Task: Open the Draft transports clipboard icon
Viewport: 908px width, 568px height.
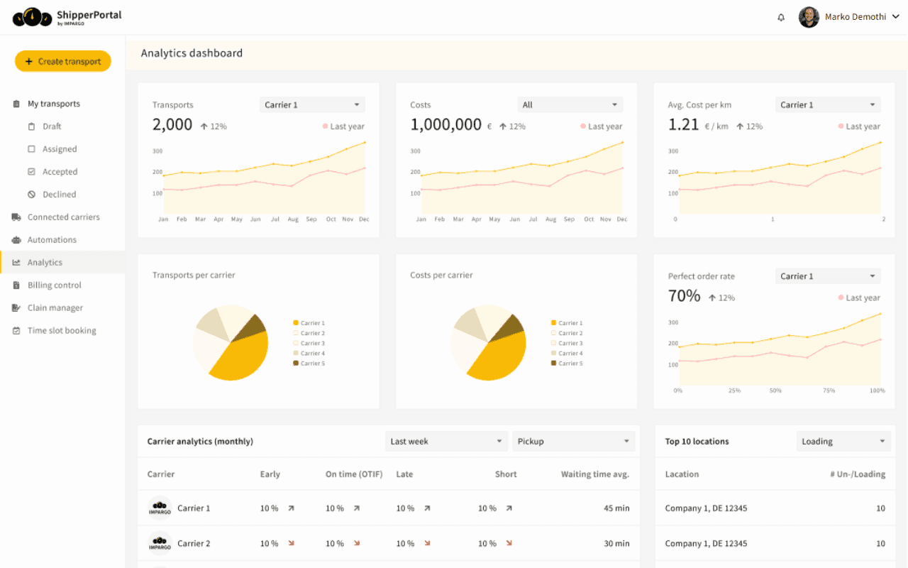Action: [31, 126]
